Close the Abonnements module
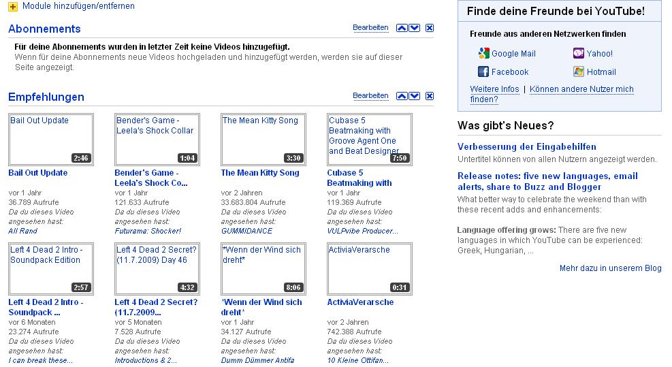Screen dimensions: 672x367 coord(430,28)
